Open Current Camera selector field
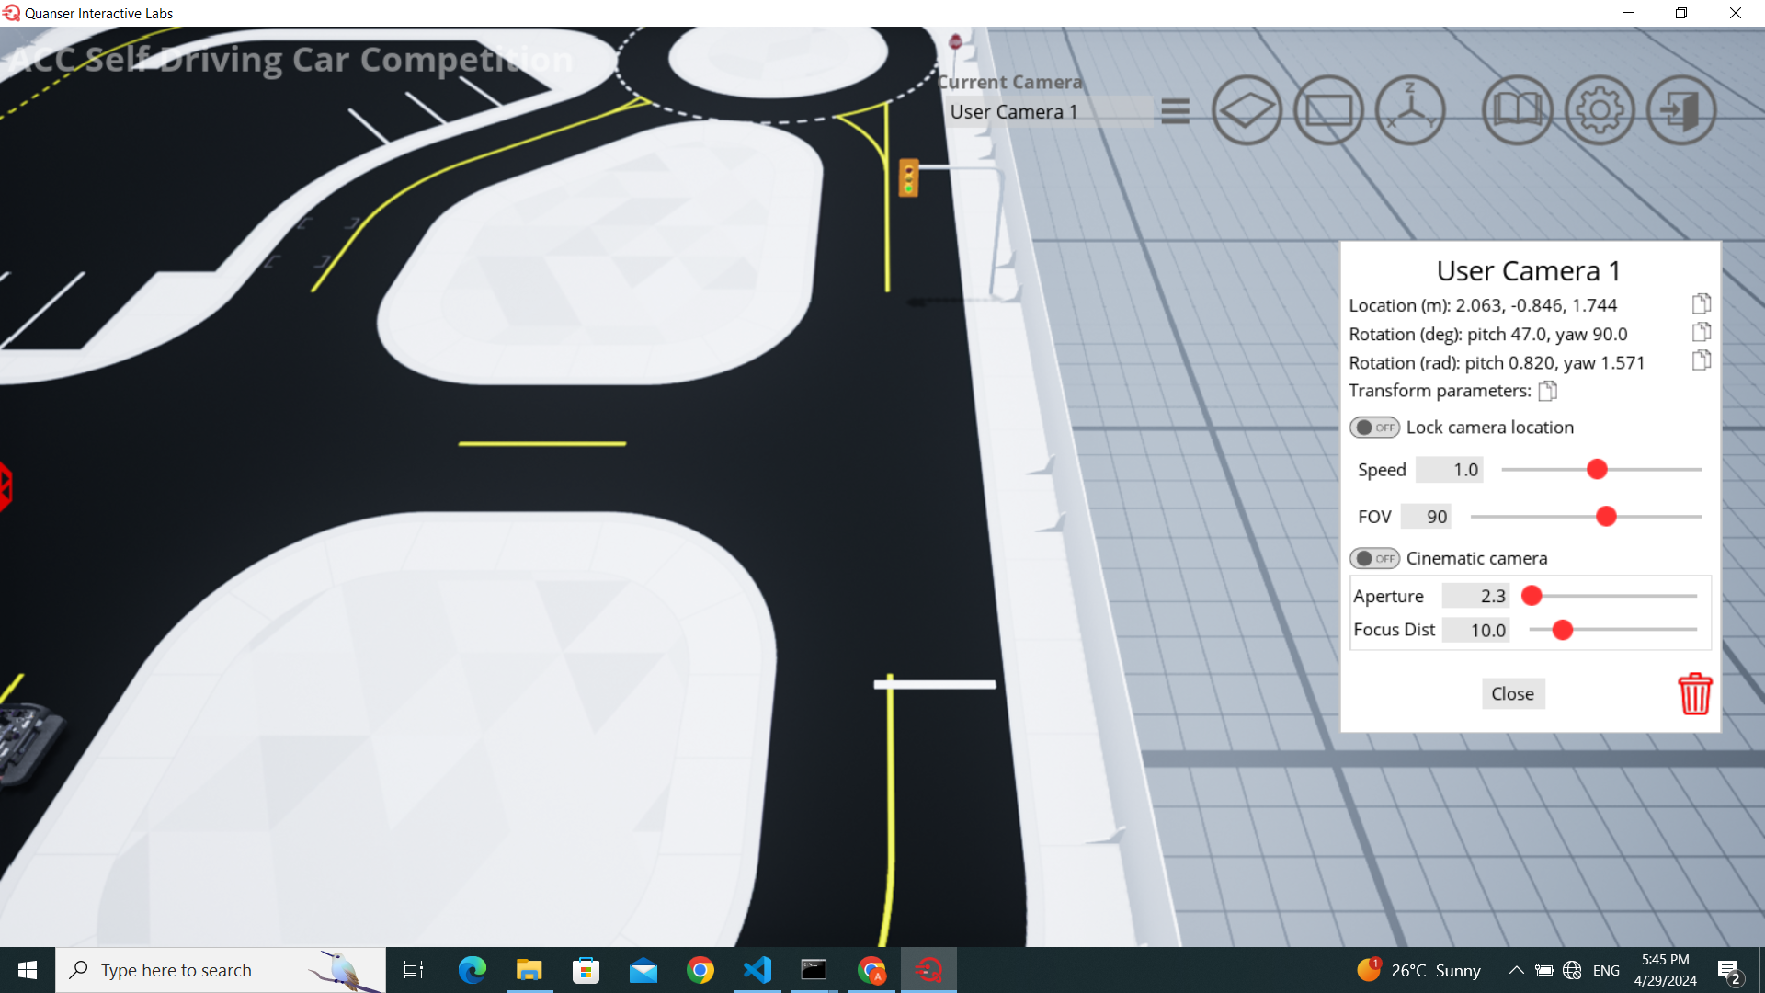 click(1048, 112)
